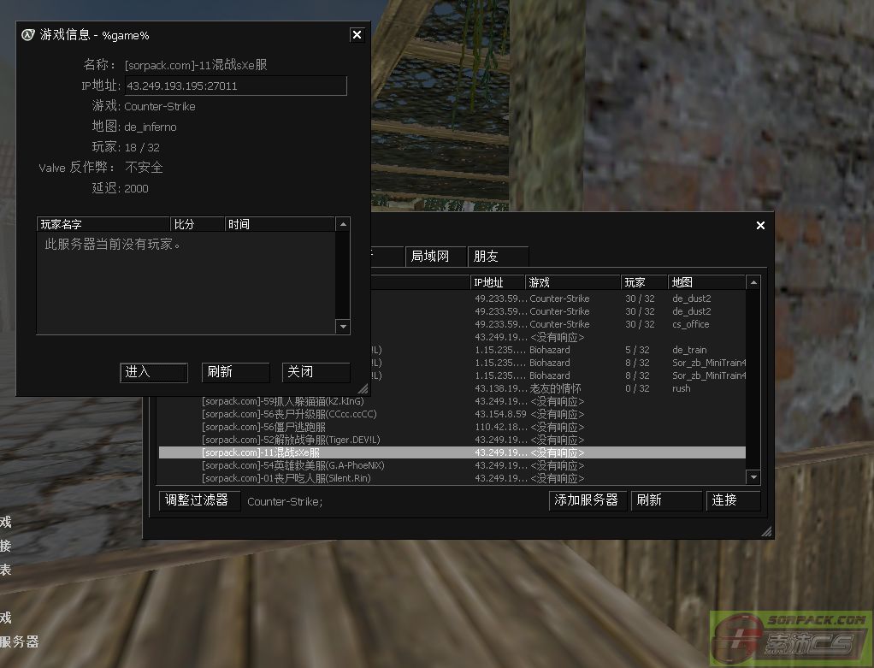Viewport: 874px width, 668px height.
Task: Open the 朋友 tab
Action: click(498, 257)
